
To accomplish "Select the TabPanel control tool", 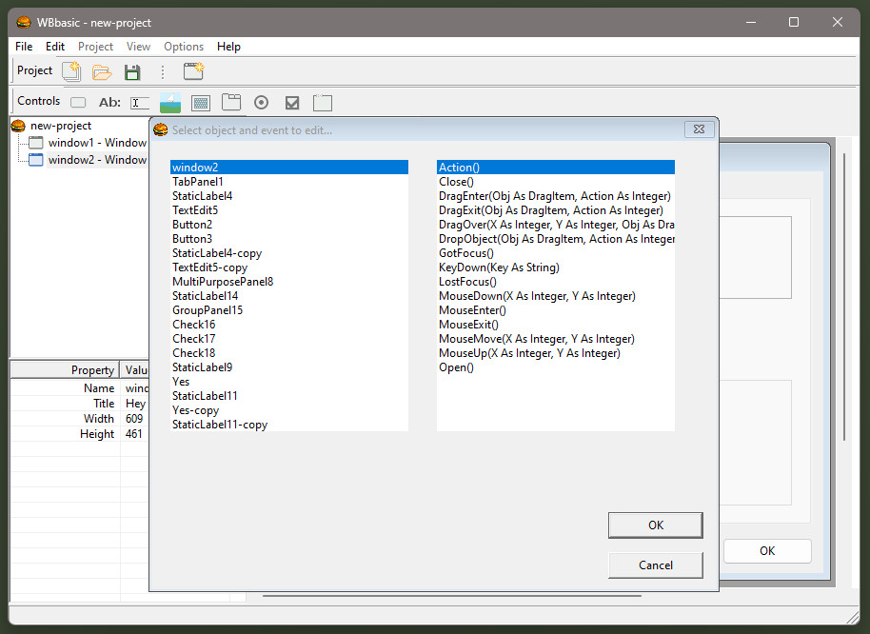I will 232,102.
